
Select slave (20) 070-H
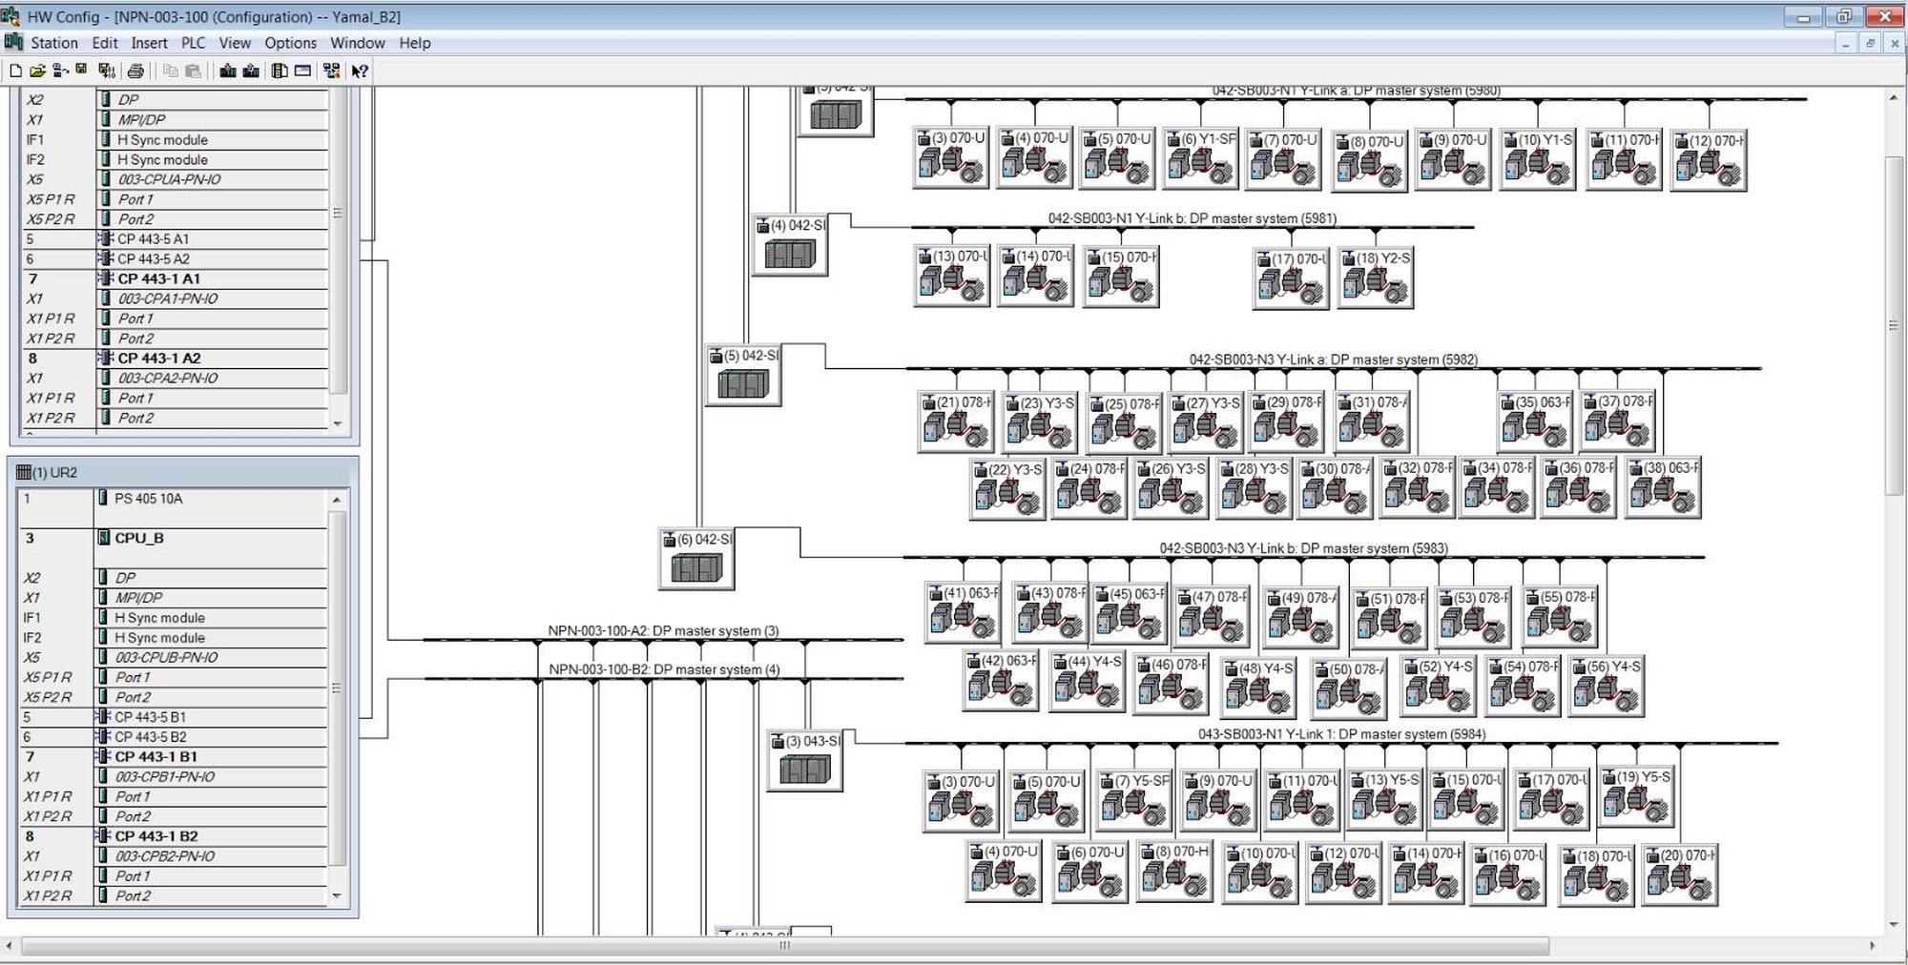1680,875
